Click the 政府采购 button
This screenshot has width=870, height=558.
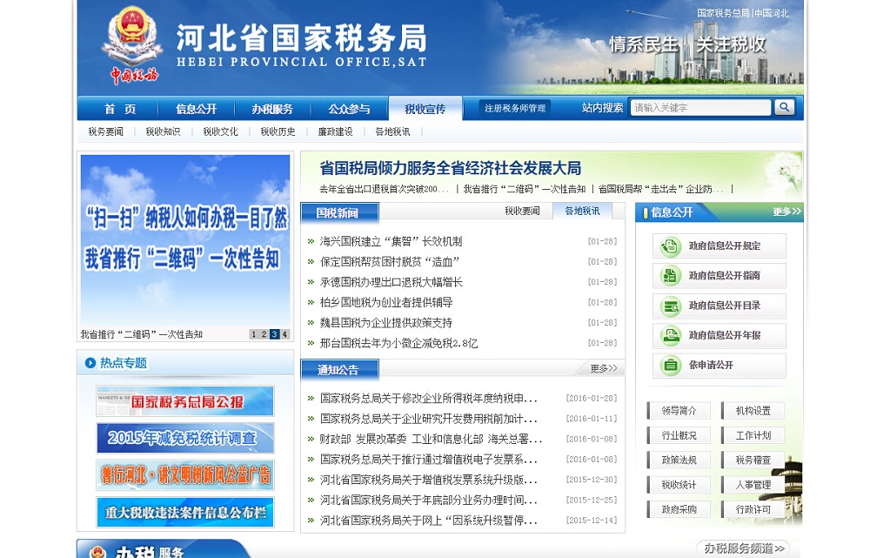(679, 509)
